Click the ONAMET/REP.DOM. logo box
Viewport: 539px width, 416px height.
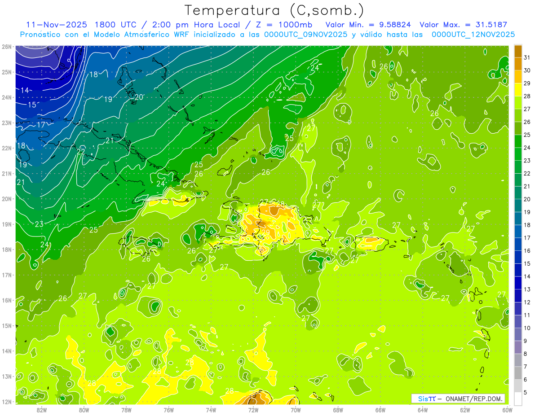coord(458,398)
